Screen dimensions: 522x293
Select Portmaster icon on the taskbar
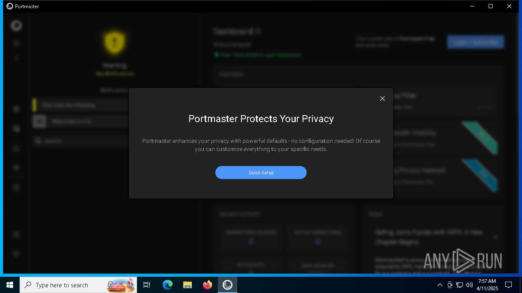(x=228, y=285)
